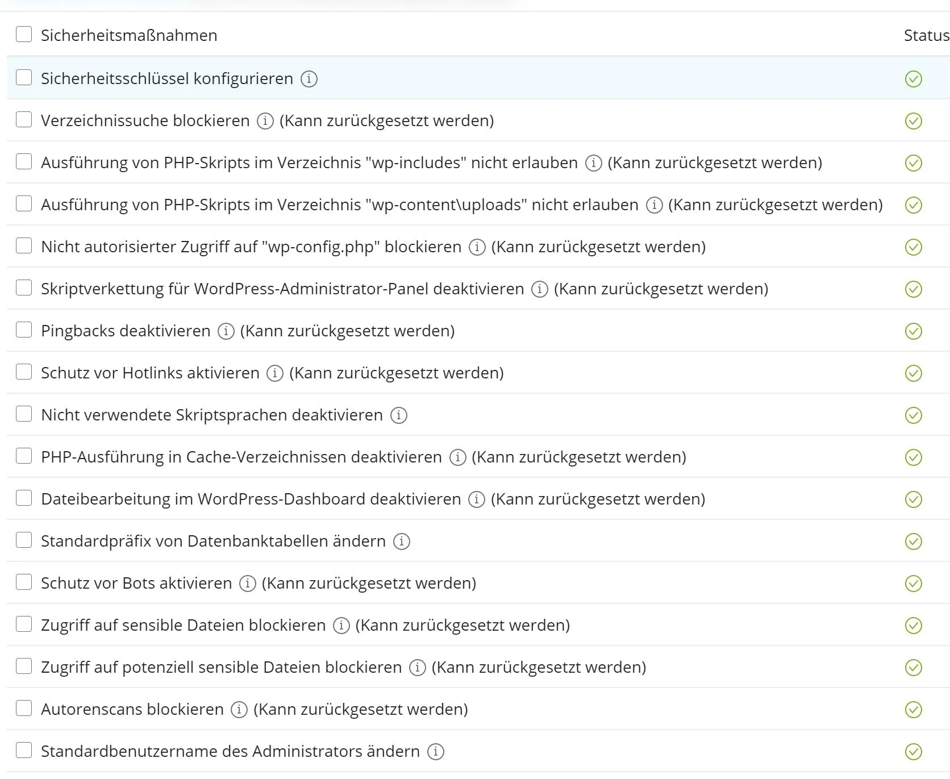Click status checkmark for Autorenscans blockieren
This screenshot has height=779, width=950.
click(x=914, y=709)
